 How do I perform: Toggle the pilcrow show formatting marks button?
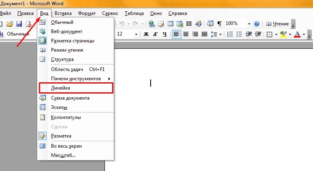(x=219, y=24)
